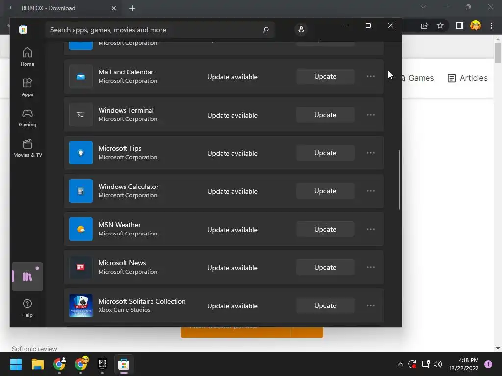
Task: Click the "Windows Terminal" app name
Action: coord(126,110)
